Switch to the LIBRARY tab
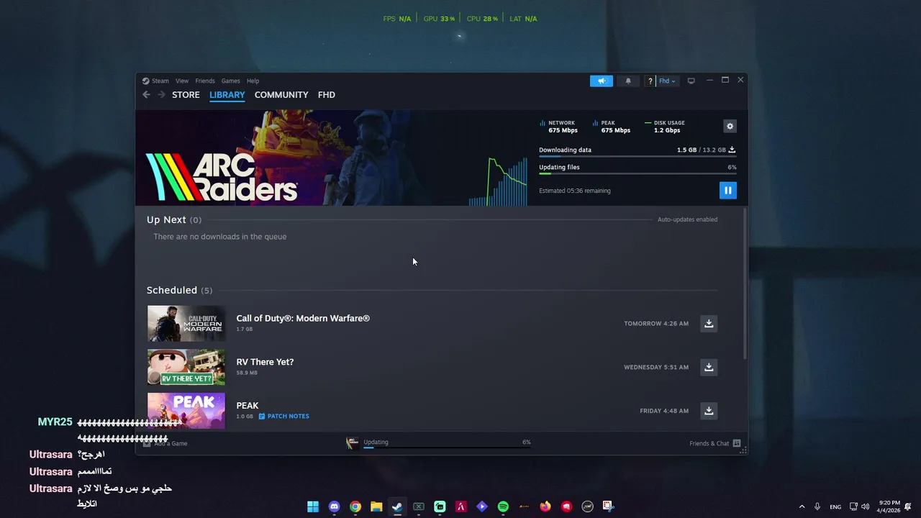 pyautogui.click(x=227, y=94)
